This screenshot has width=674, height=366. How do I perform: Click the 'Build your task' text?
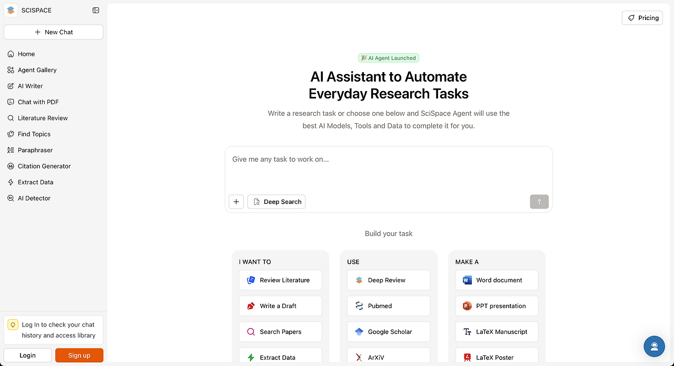[x=389, y=233]
